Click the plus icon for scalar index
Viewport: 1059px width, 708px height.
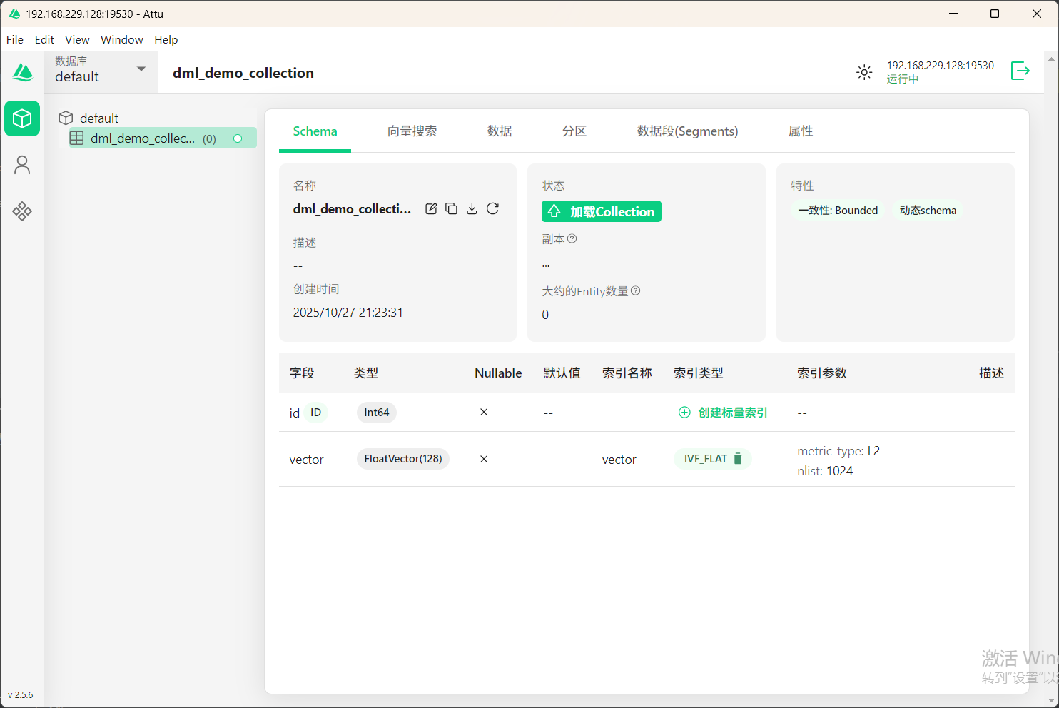coord(684,413)
